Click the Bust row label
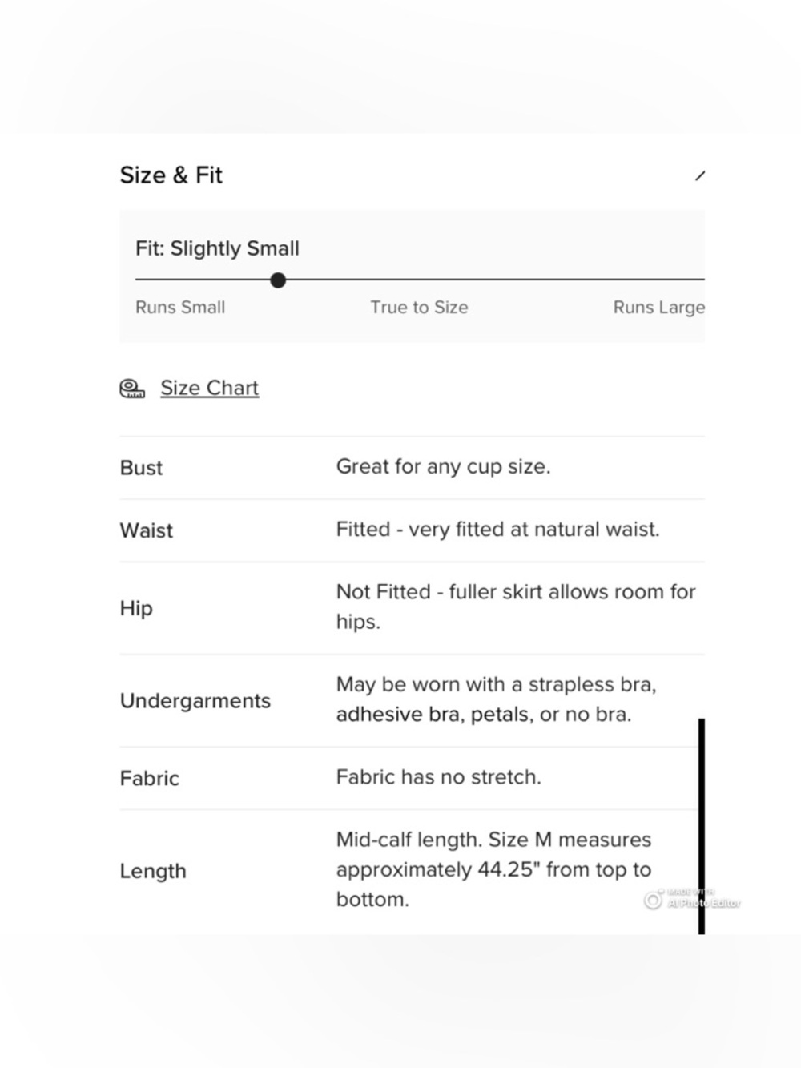Image resolution: width=801 pixels, height=1068 pixels. click(141, 468)
